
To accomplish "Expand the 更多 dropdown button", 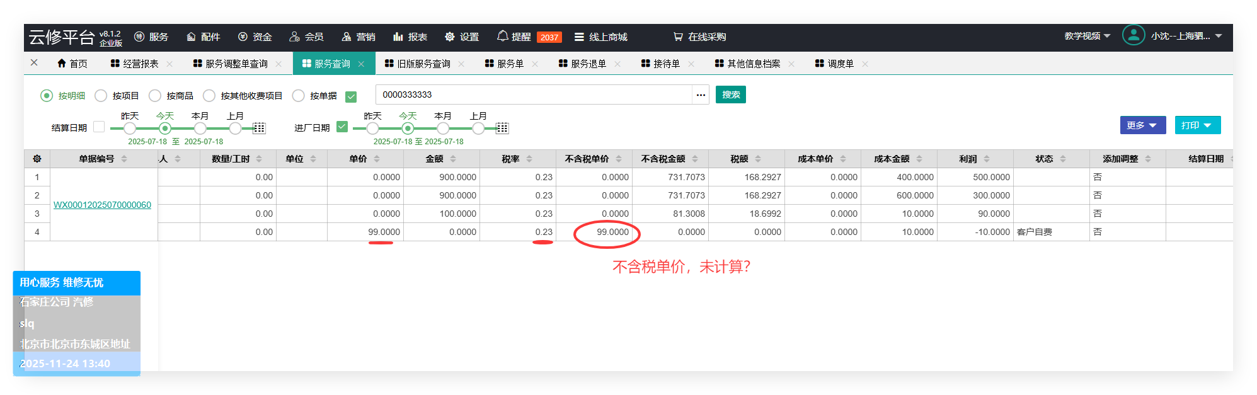I will pyautogui.click(x=1142, y=125).
